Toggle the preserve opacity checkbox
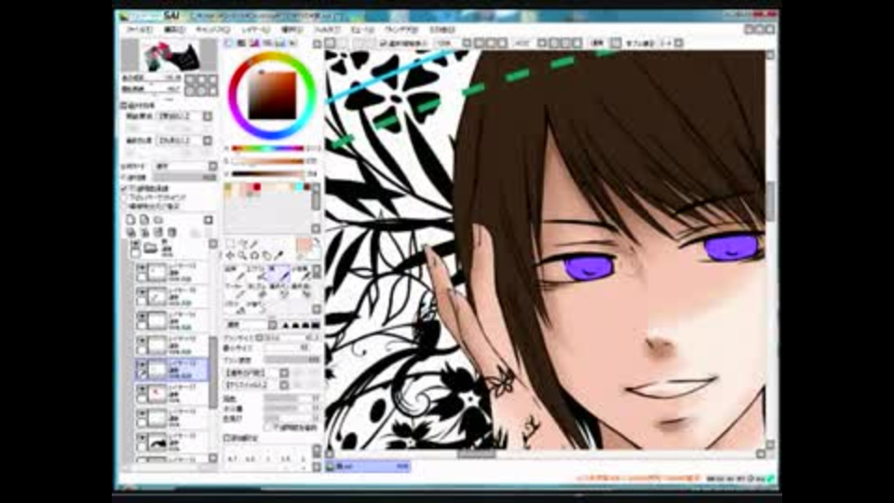The width and height of the screenshot is (894, 503). 124,189
